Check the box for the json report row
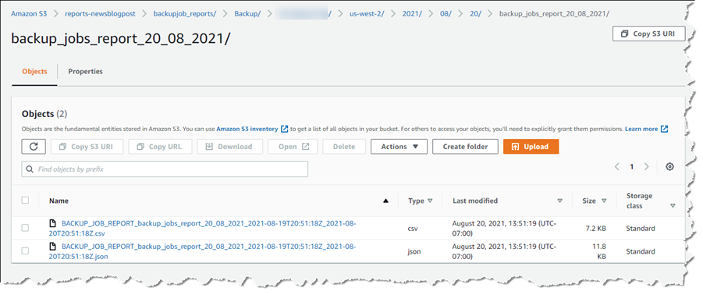Image resolution: width=703 pixels, height=295 pixels. tap(26, 251)
